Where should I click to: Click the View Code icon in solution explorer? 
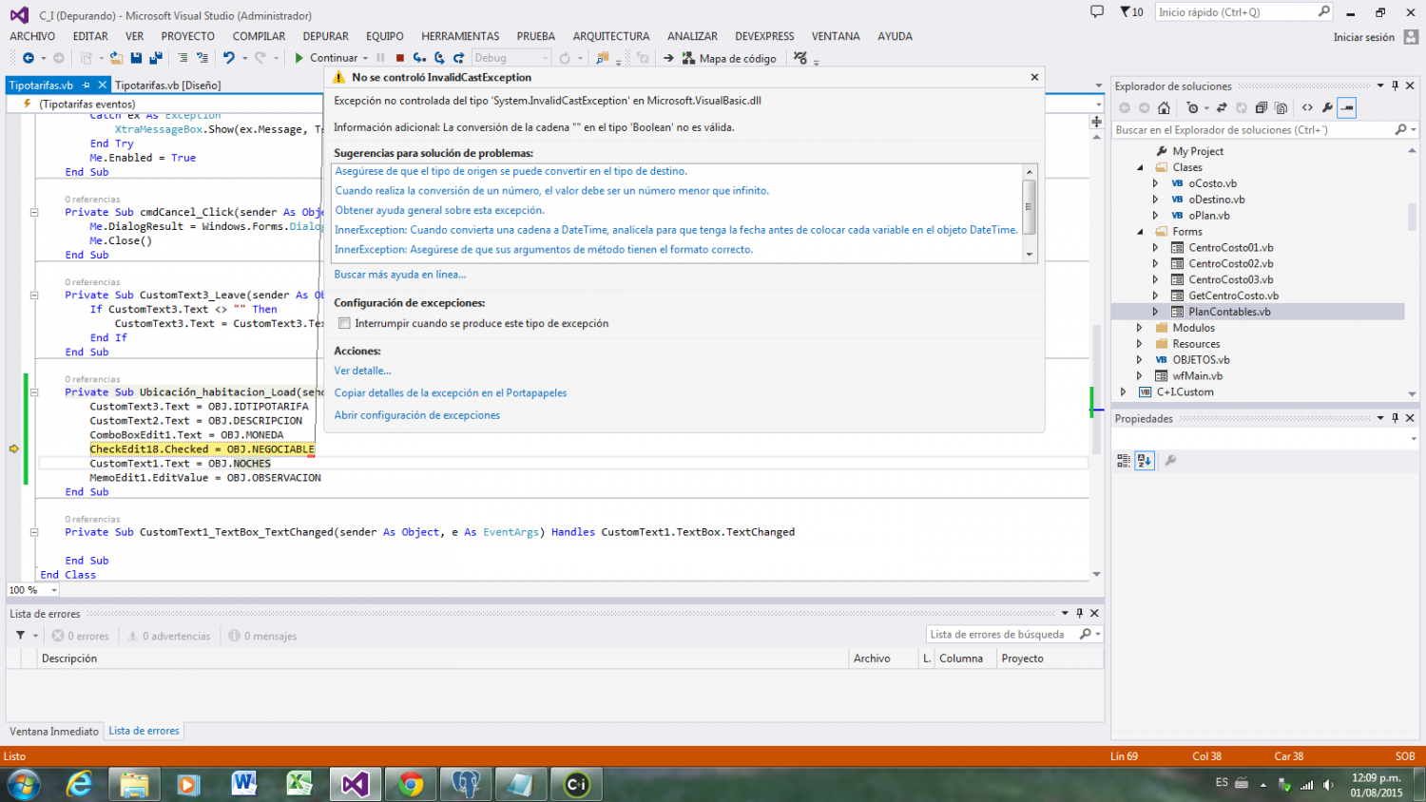[x=1307, y=107]
